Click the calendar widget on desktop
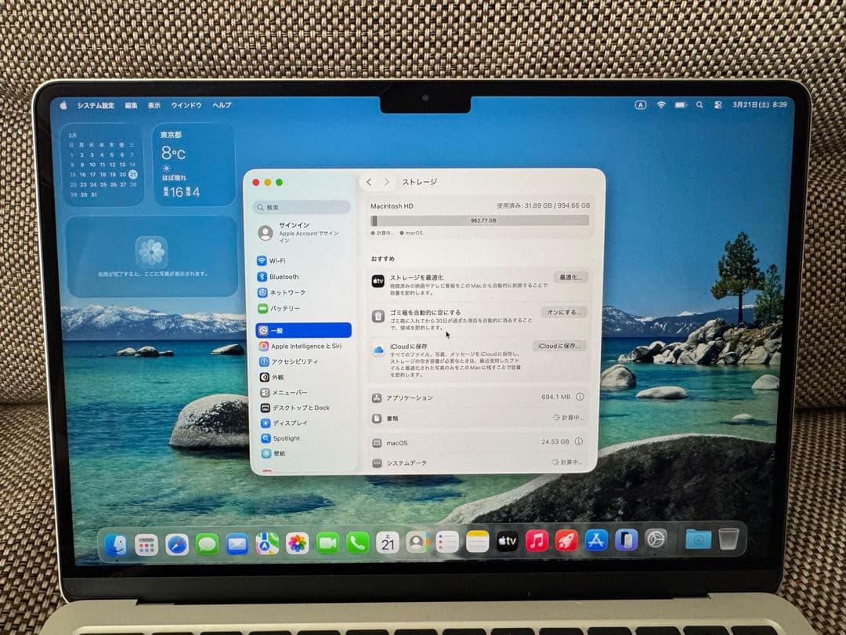846x635 pixels. [103, 165]
